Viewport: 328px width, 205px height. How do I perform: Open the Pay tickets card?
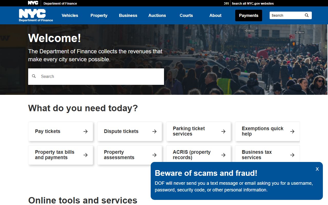coord(61,131)
